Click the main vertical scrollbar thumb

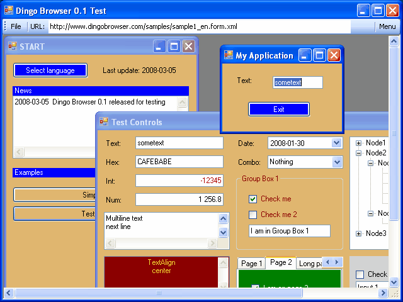coord(394,133)
